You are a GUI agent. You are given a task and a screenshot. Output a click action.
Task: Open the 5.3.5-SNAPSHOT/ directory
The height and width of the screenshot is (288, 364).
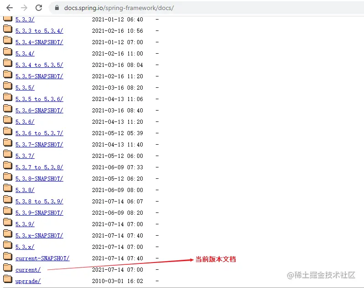click(39, 76)
